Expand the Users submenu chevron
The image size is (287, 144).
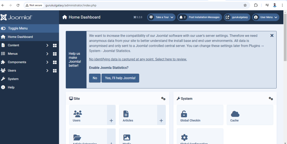47,71
